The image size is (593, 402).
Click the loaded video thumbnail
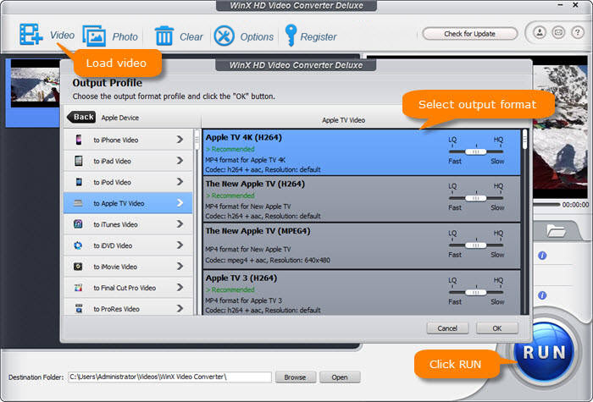pyautogui.click(x=35, y=83)
